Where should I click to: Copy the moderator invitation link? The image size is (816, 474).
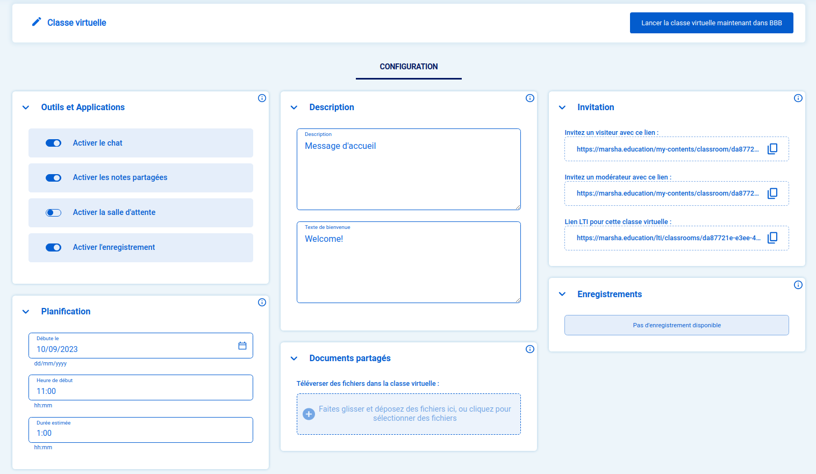[x=772, y=193]
